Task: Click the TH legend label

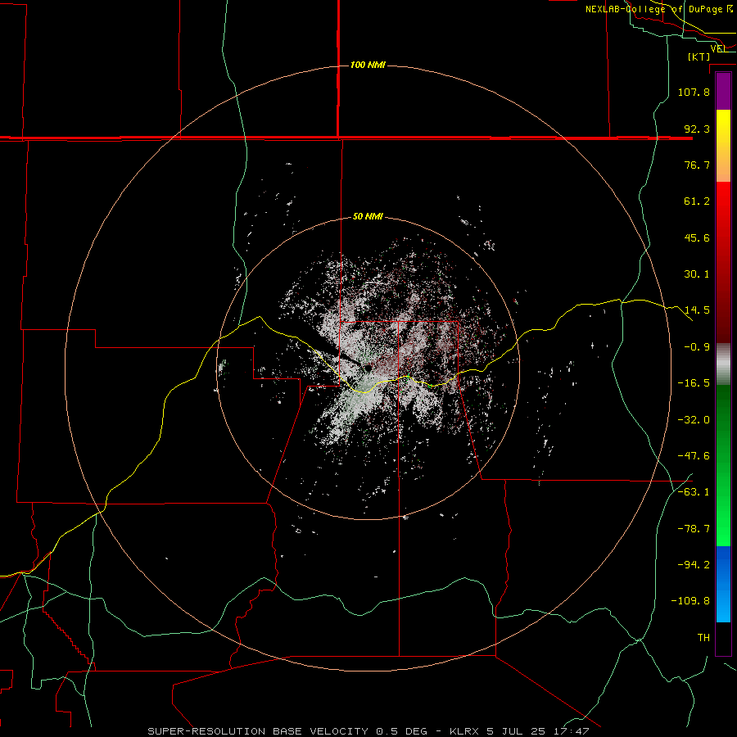Action: (x=703, y=638)
